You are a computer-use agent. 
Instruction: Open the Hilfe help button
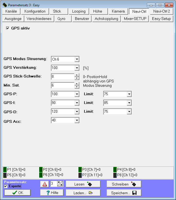click(53, 193)
